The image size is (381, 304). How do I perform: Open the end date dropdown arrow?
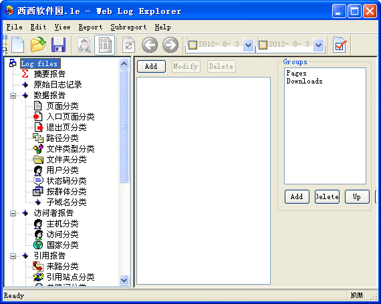318,45
